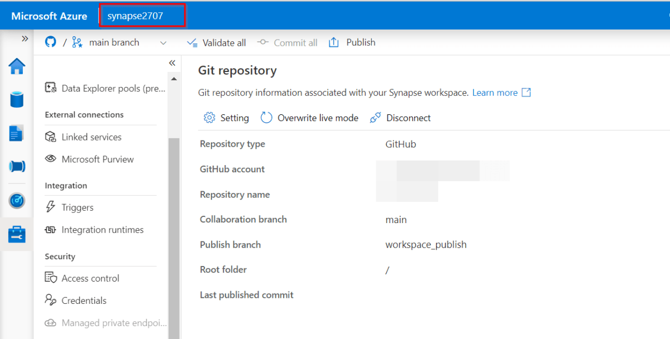Click the Credentials person-key icon

pos(51,300)
